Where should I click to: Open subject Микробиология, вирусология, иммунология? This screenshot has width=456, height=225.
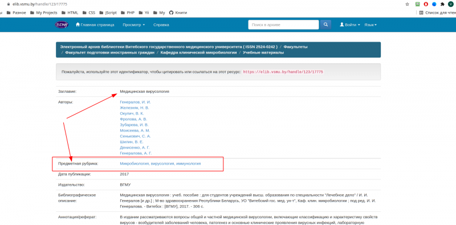pyautogui.click(x=160, y=163)
